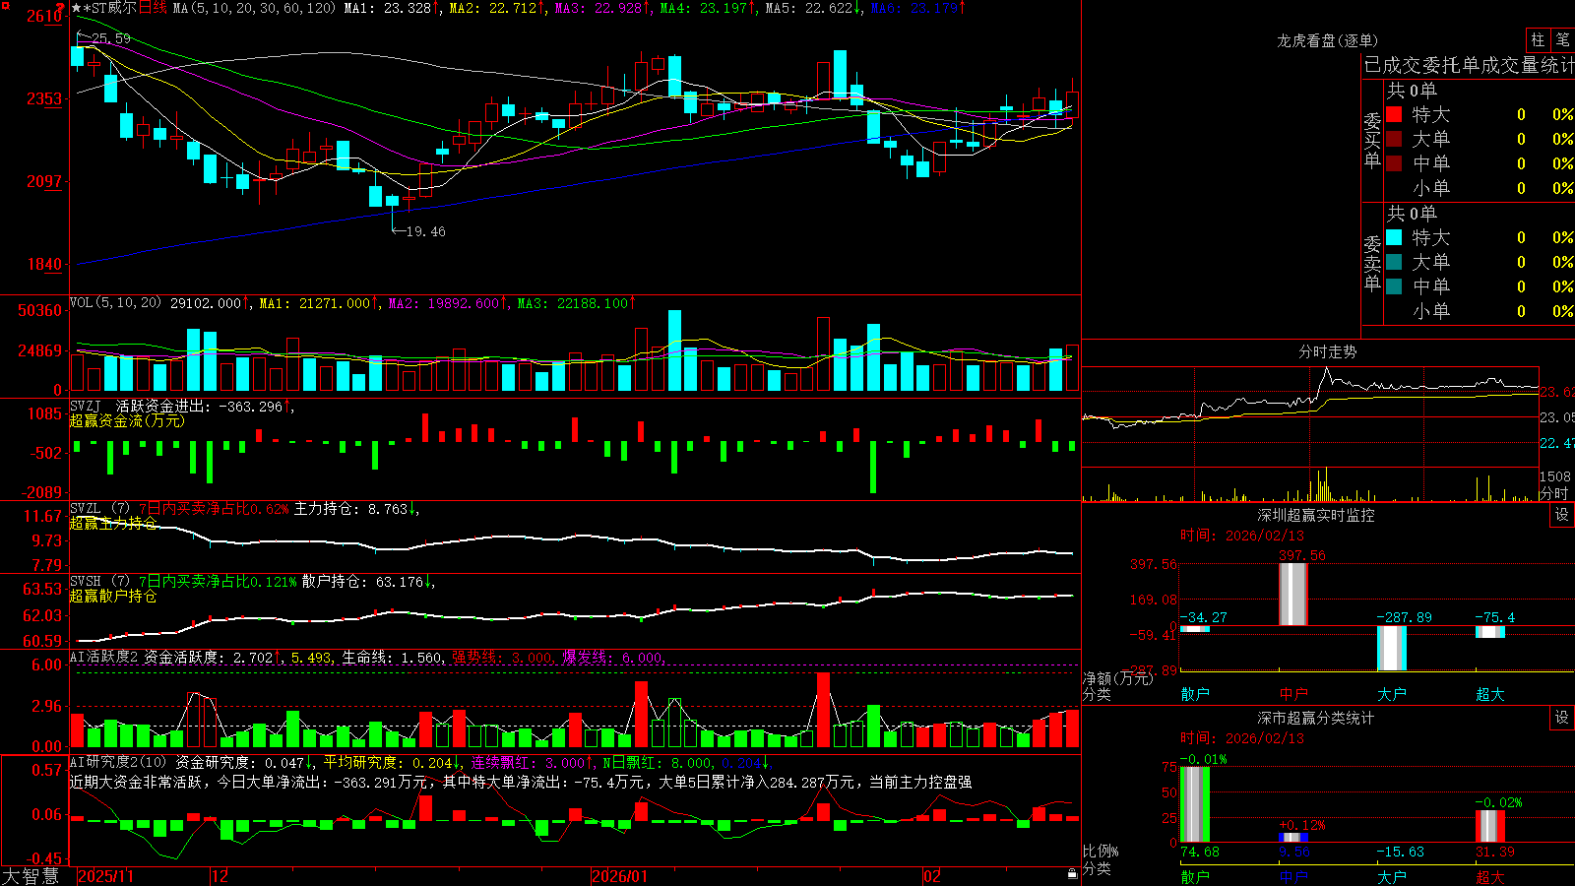Switch order view to 柱 bar mode
The width and height of the screenshot is (1575, 886).
pos(1538,39)
